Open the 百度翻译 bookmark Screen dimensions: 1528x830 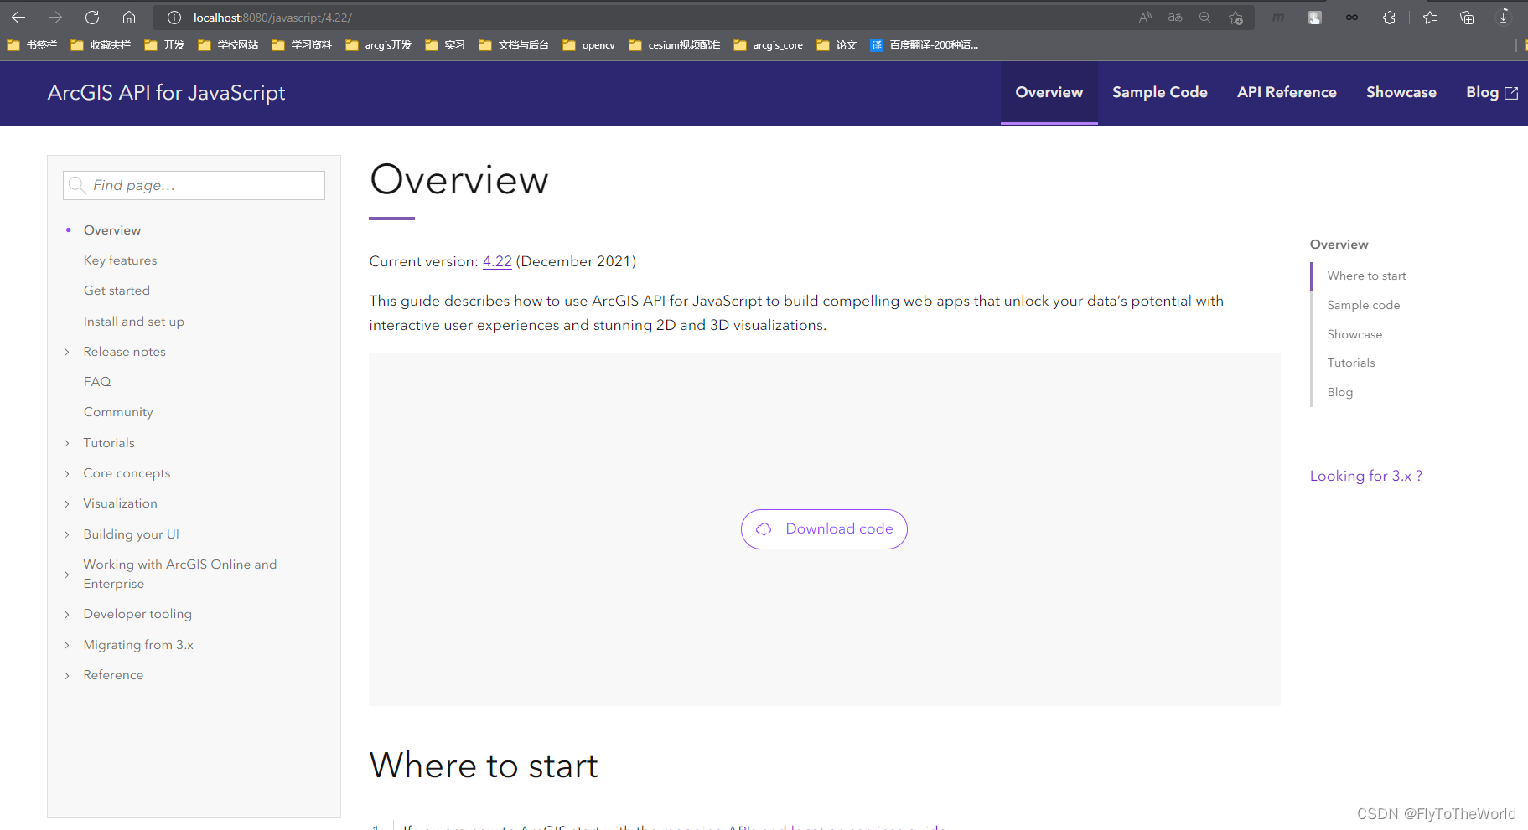tap(925, 45)
